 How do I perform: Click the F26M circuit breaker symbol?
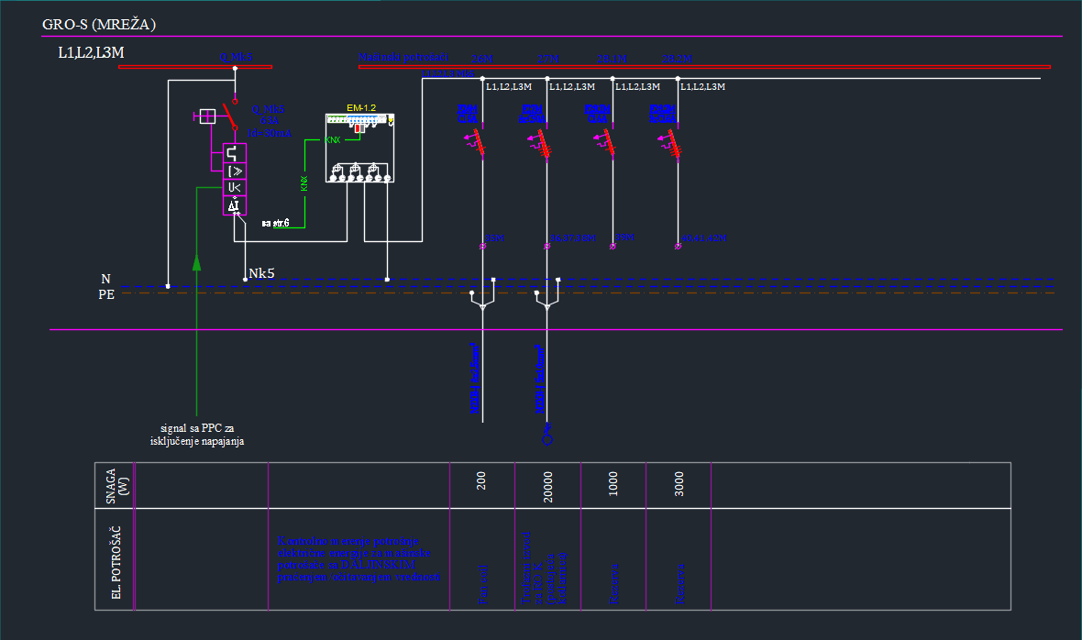tap(477, 143)
